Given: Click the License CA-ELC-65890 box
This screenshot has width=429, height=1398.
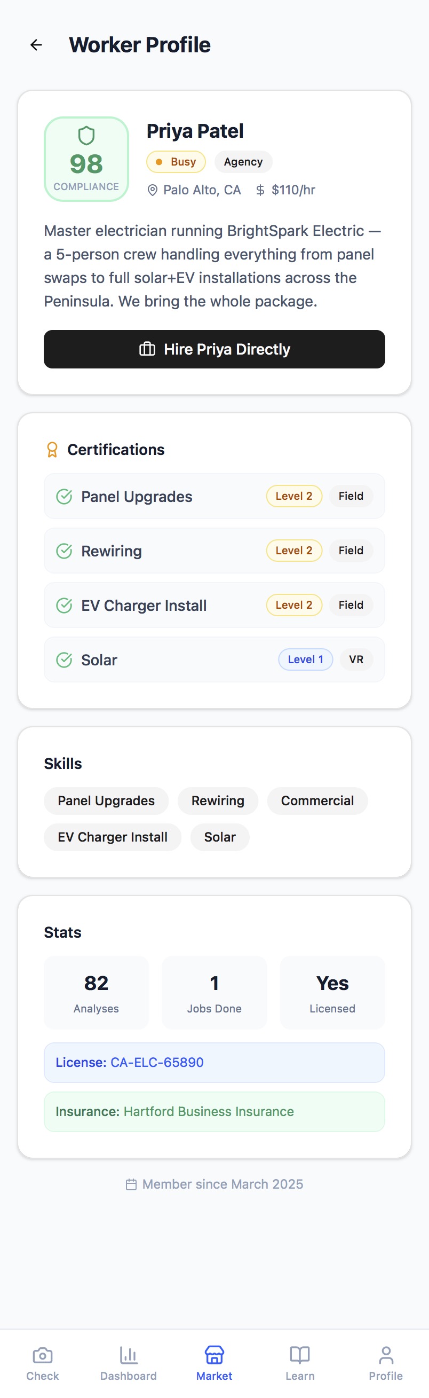Looking at the screenshot, I should tap(214, 1062).
